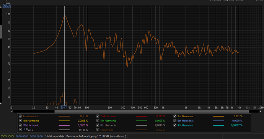This screenshot has height=139, width=264.
Task: Click the 5th Harmonic green line swatch
Action: pos(141,121)
